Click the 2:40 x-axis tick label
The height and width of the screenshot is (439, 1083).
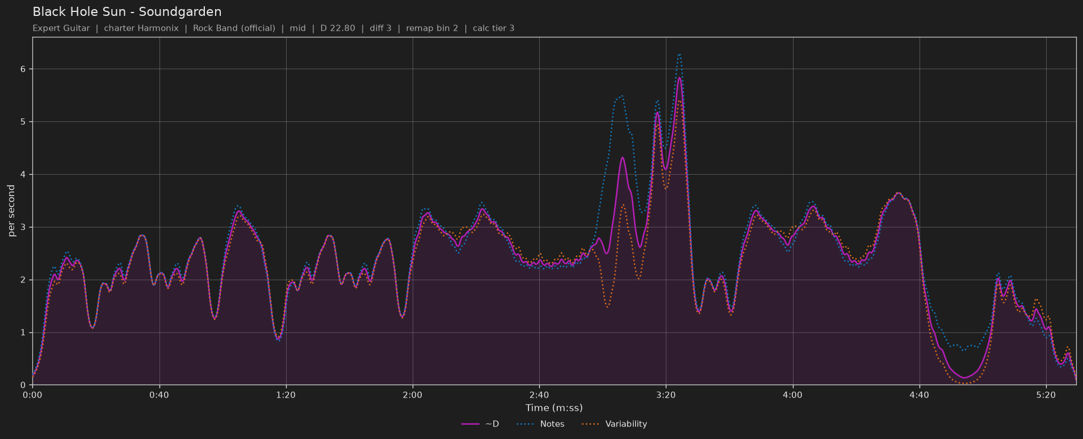[539, 395]
